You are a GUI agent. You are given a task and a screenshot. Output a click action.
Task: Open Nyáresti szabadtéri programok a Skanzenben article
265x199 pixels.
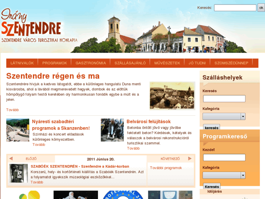pyautogui.click(x=61, y=125)
